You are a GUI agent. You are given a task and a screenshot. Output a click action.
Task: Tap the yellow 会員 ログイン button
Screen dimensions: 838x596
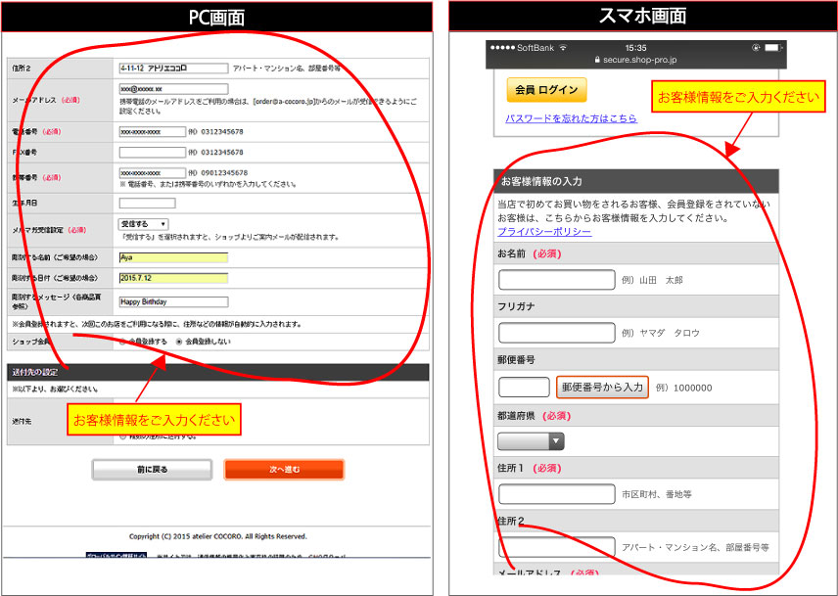pyautogui.click(x=545, y=90)
